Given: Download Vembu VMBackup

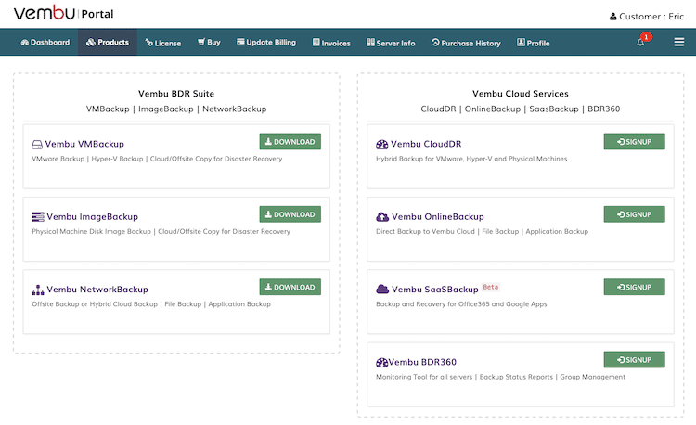Looking at the screenshot, I should click(x=290, y=142).
